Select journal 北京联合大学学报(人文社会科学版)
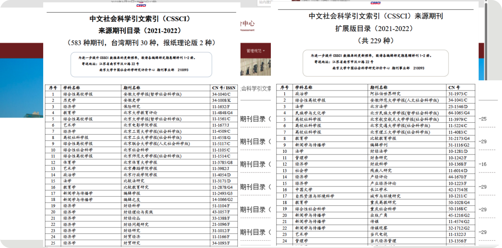The width and height of the screenshot is (502, 248). click(156, 144)
